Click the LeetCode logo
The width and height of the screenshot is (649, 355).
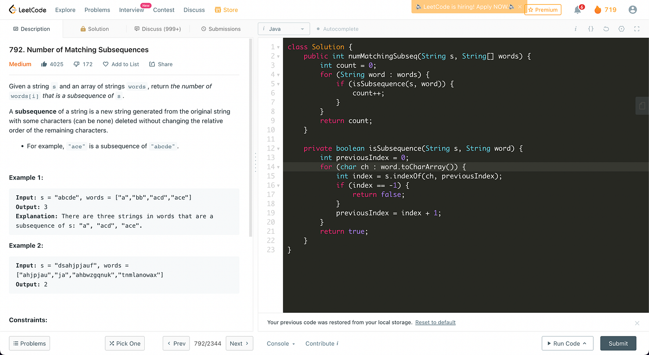28,10
